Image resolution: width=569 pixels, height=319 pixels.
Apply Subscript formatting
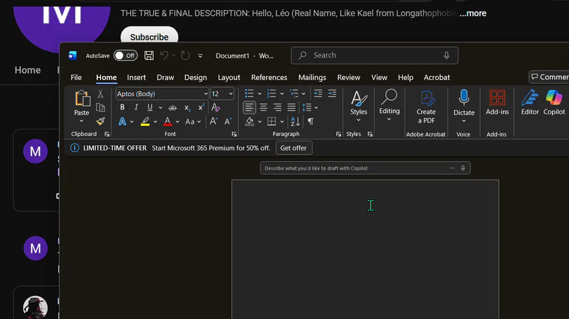187,107
